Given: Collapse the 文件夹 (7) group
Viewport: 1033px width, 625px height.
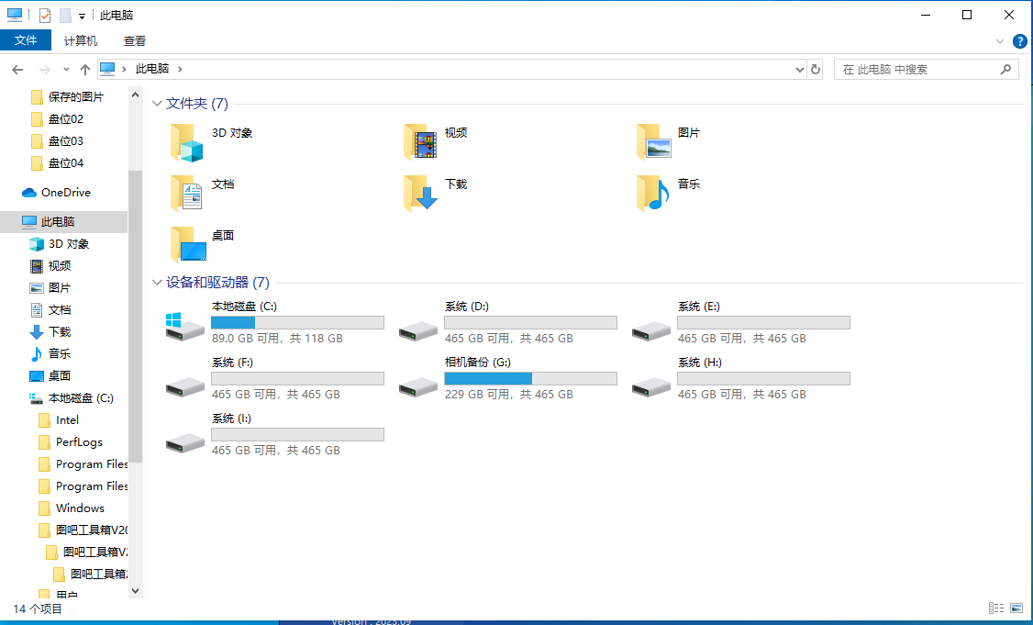Looking at the screenshot, I should click(157, 104).
